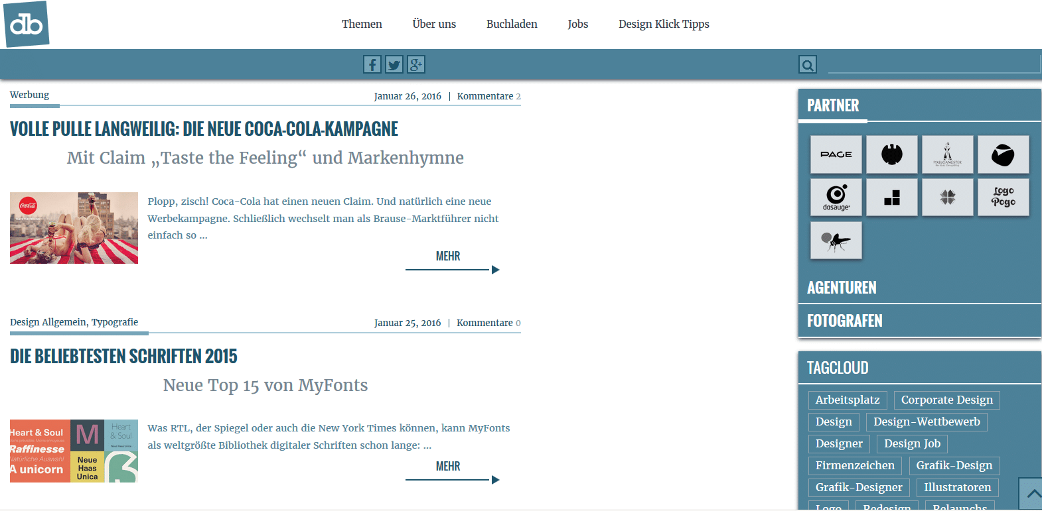Go to the Buchladen page
This screenshot has height=511, width=1042.
(512, 24)
